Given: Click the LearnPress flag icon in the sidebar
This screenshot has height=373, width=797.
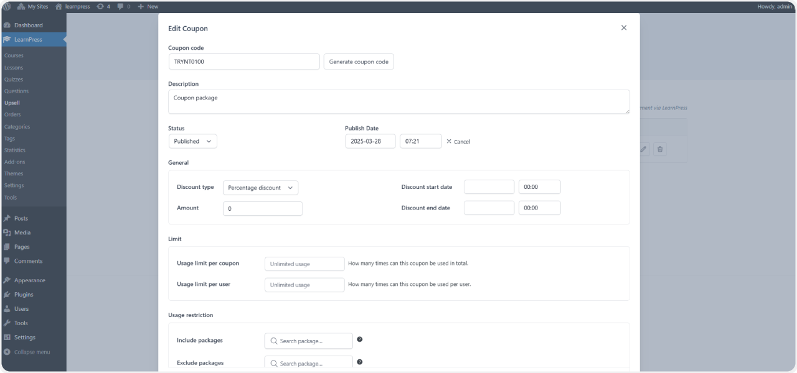Looking at the screenshot, I should coord(8,39).
